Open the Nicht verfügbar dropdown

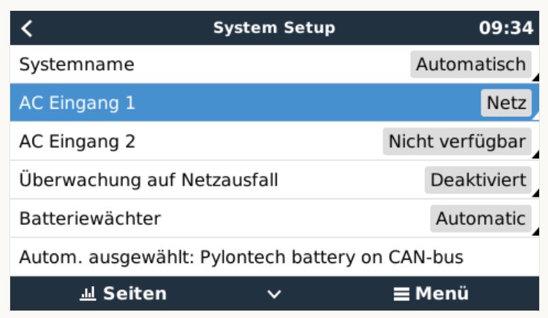457,141
